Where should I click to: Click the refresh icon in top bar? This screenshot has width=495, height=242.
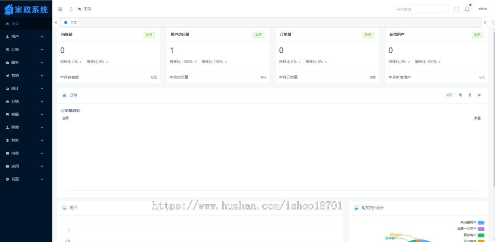[x=71, y=9]
